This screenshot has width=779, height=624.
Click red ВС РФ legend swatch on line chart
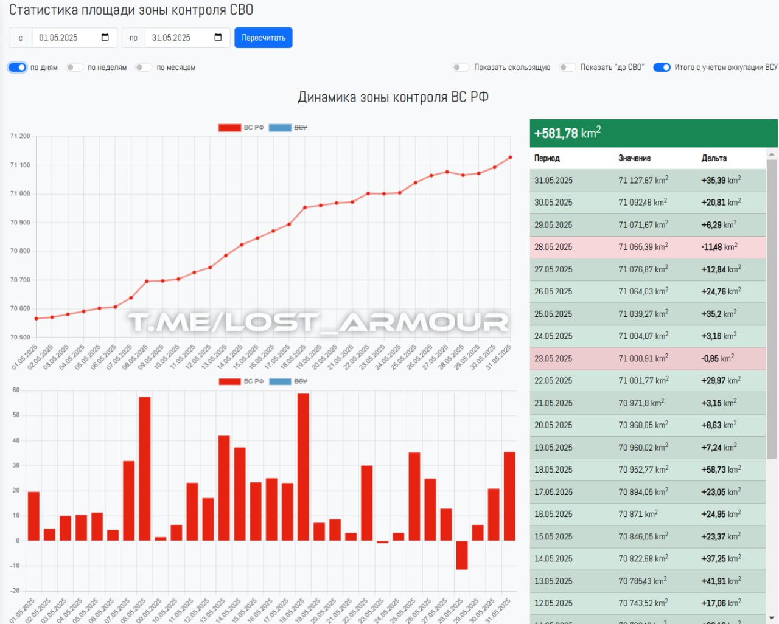pos(229,128)
